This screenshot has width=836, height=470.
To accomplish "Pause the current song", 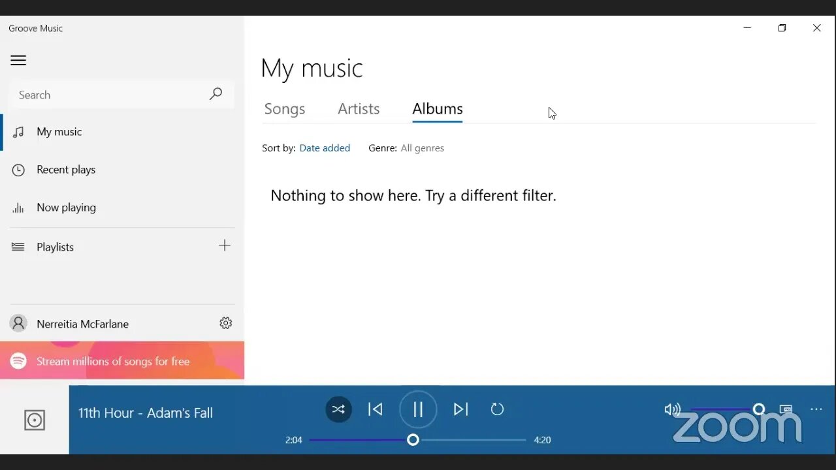I will pyautogui.click(x=418, y=409).
